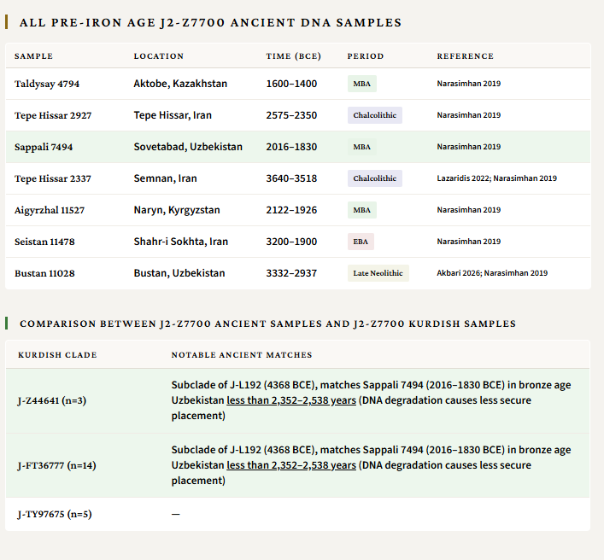
Task: Click the Comparison between J2-Z7700 samples heading
Action: click(x=267, y=324)
